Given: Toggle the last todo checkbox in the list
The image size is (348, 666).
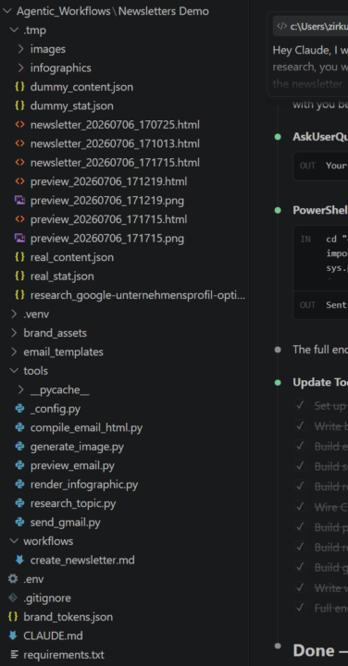Looking at the screenshot, I should click(300, 608).
